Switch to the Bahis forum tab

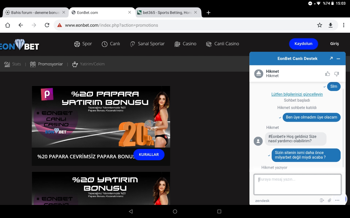(x=35, y=13)
